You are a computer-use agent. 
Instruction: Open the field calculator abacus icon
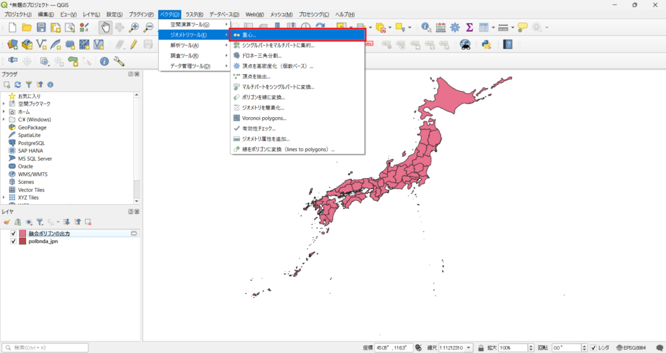pos(440,27)
